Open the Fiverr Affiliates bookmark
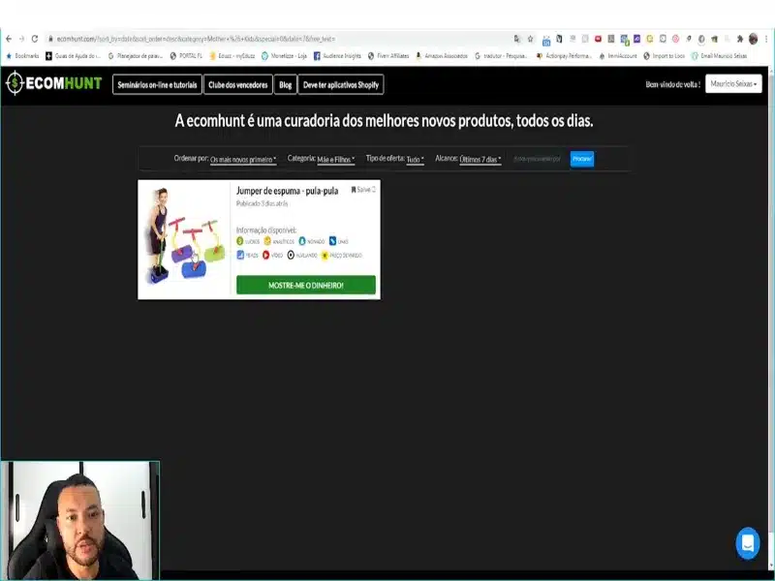The image size is (775, 581). click(388, 56)
